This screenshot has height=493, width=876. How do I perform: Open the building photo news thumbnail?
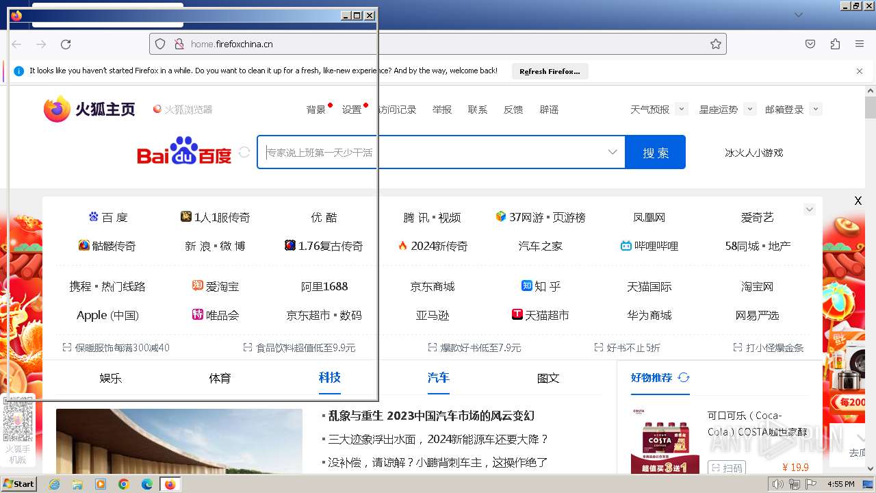point(179,441)
